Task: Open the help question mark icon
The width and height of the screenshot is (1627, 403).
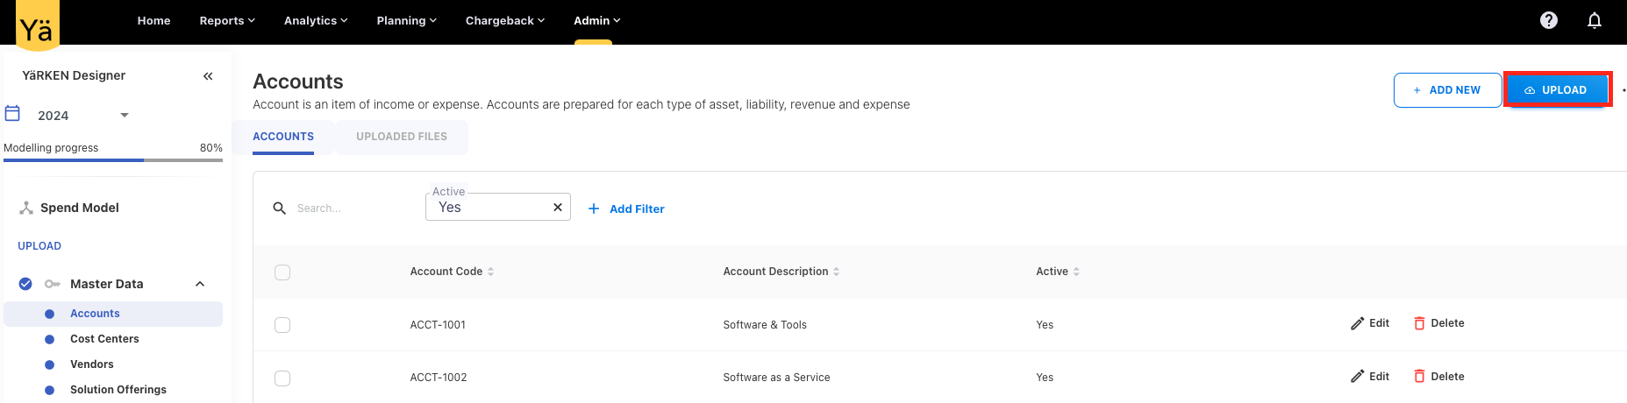Action: tap(1548, 20)
